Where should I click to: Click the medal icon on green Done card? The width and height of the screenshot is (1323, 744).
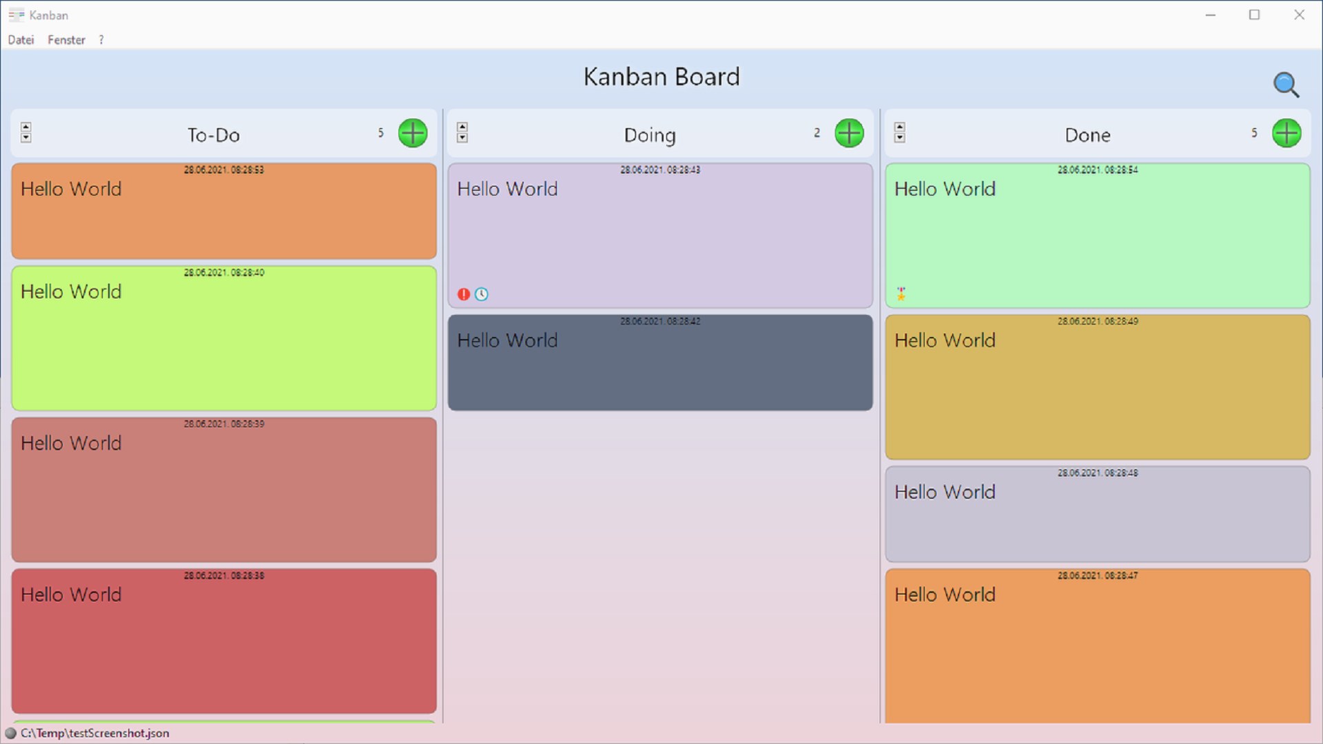(x=901, y=294)
